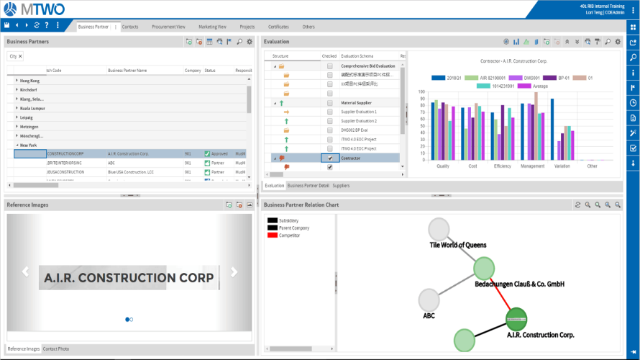Click the AIR 82108001 legend swatch
The width and height of the screenshot is (640, 360).
pyautogui.click(x=472, y=78)
